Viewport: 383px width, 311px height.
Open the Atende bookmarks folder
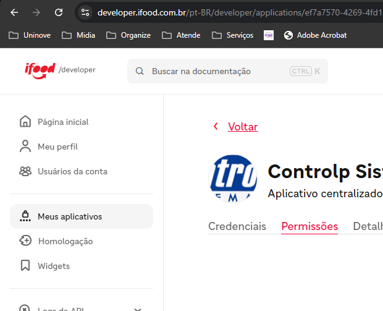pos(181,35)
